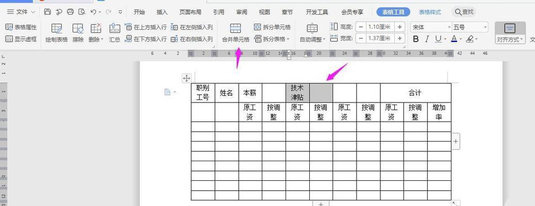Switch to the 视图 View tab
Screen dimensions: 535x206
264,12
